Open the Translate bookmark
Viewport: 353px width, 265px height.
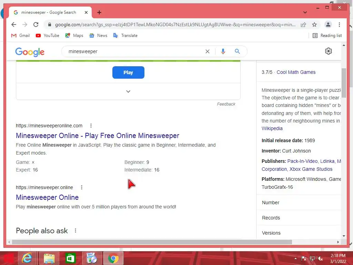(x=125, y=36)
